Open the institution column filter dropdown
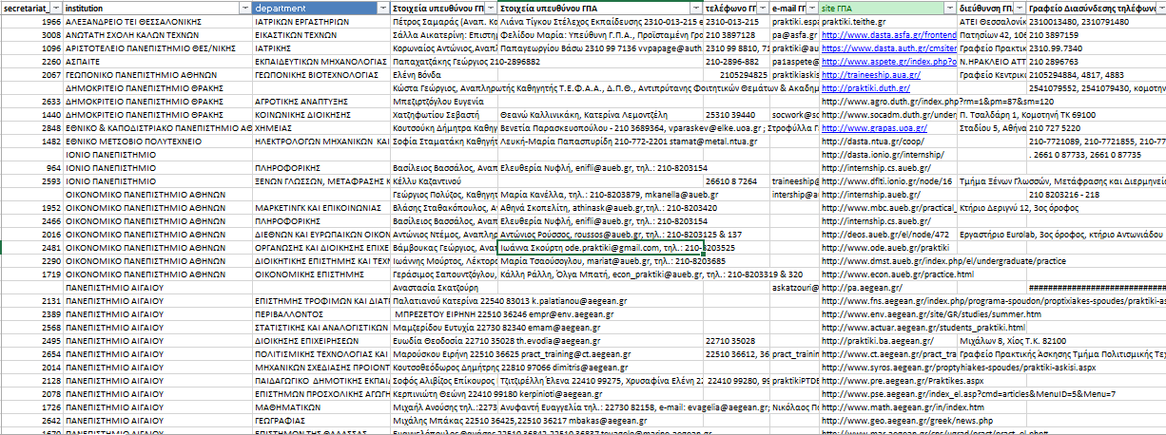 (245, 7)
